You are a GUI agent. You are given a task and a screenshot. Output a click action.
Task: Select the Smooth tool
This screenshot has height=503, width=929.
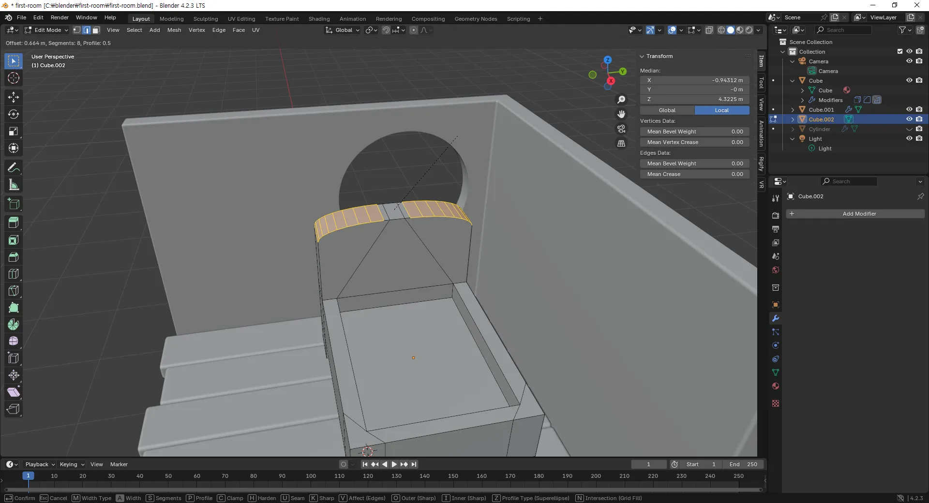point(14,341)
